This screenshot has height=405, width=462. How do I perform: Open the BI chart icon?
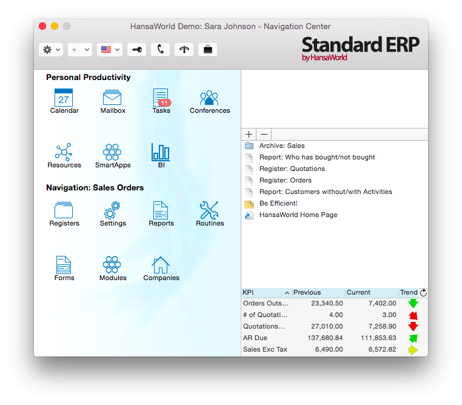(161, 156)
